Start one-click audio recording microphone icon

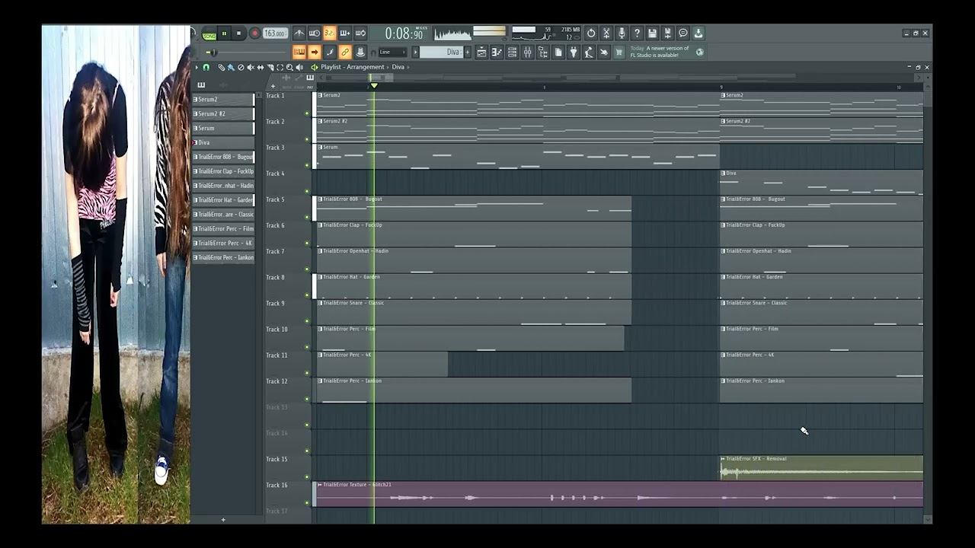coord(622,33)
